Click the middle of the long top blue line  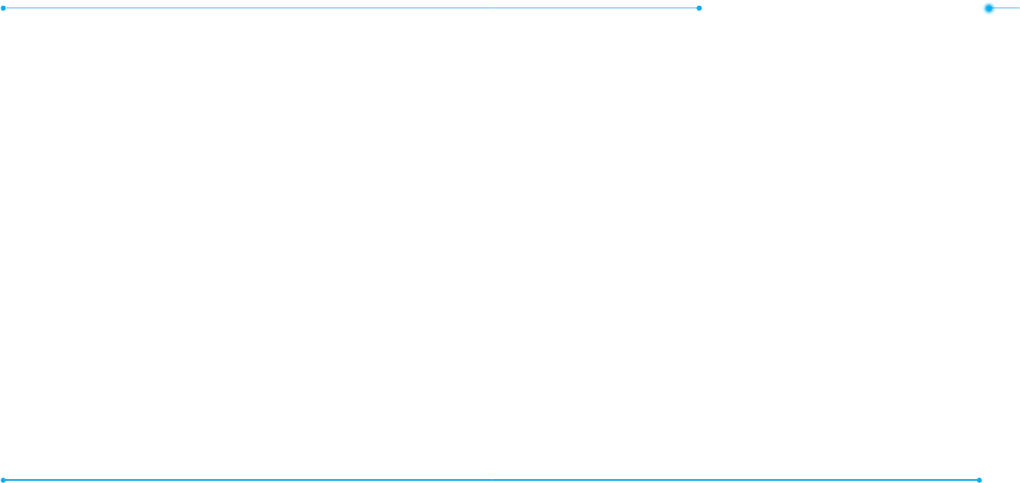pyautogui.click(x=351, y=8)
